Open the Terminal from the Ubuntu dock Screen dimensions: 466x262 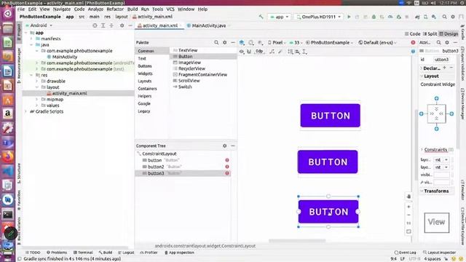8,215
